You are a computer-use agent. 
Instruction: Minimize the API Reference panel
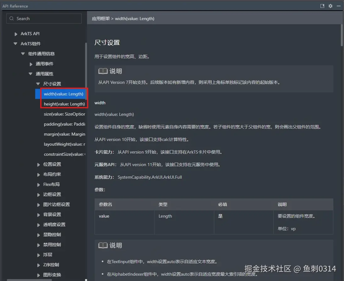(x=339, y=6)
